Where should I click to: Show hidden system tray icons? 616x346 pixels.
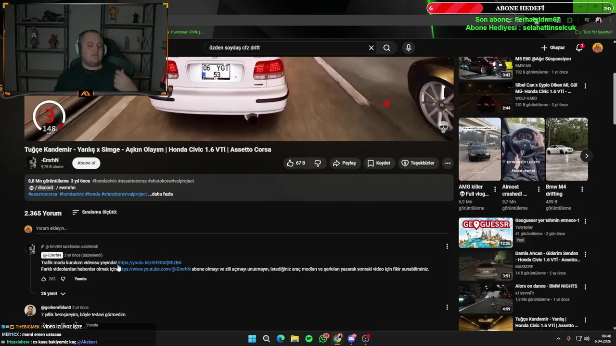(558, 339)
